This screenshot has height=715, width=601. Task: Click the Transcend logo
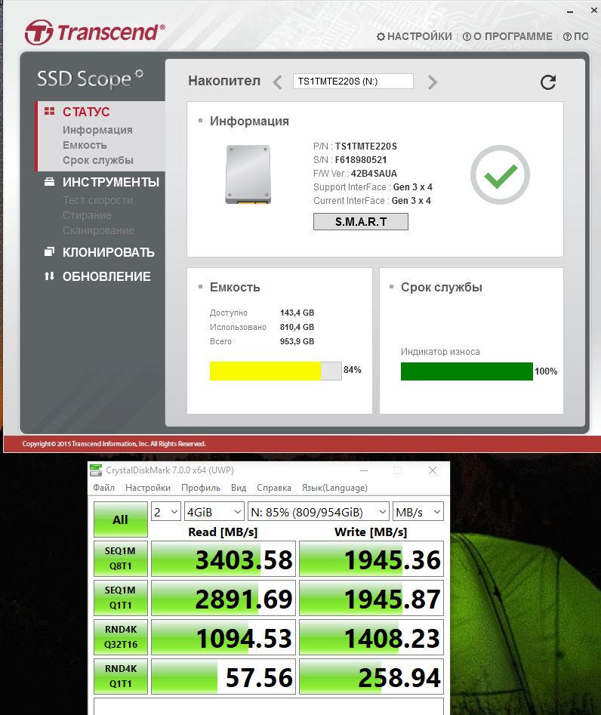click(x=95, y=32)
